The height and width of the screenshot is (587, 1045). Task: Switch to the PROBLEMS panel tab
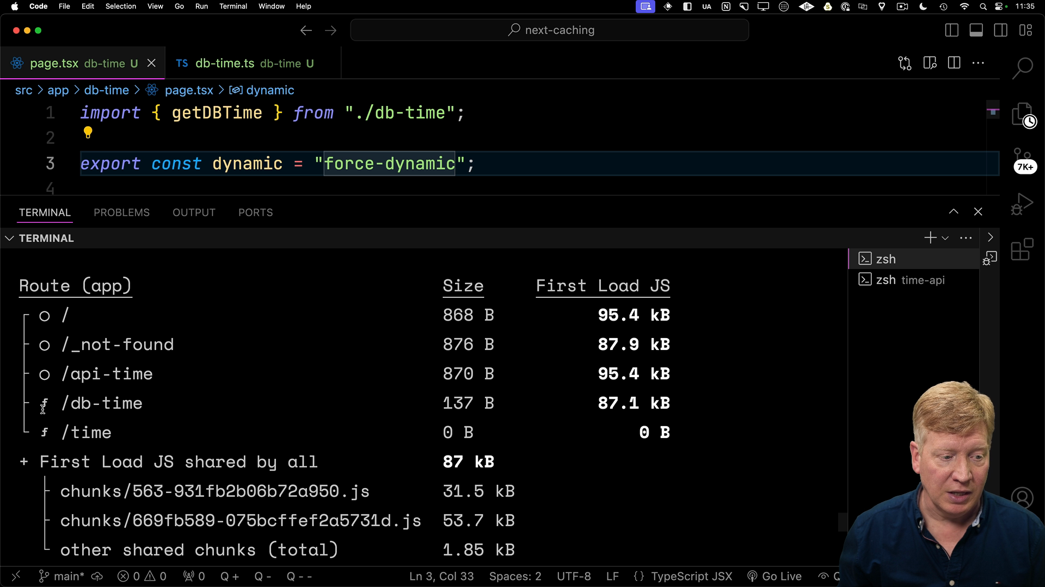click(121, 213)
